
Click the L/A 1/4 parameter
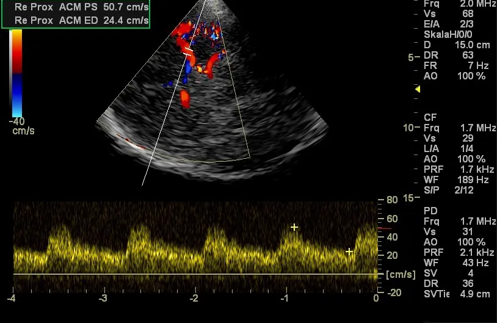[449, 148]
